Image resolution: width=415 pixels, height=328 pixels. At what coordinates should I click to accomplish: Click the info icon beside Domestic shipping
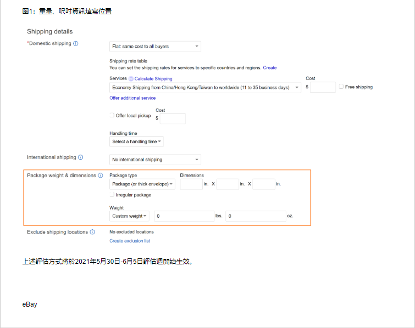coord(76,43)
